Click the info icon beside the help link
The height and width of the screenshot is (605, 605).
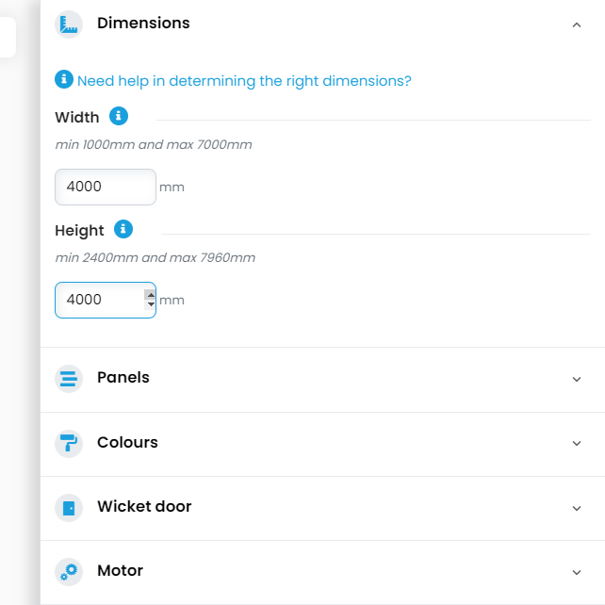(x=64, y=80)
